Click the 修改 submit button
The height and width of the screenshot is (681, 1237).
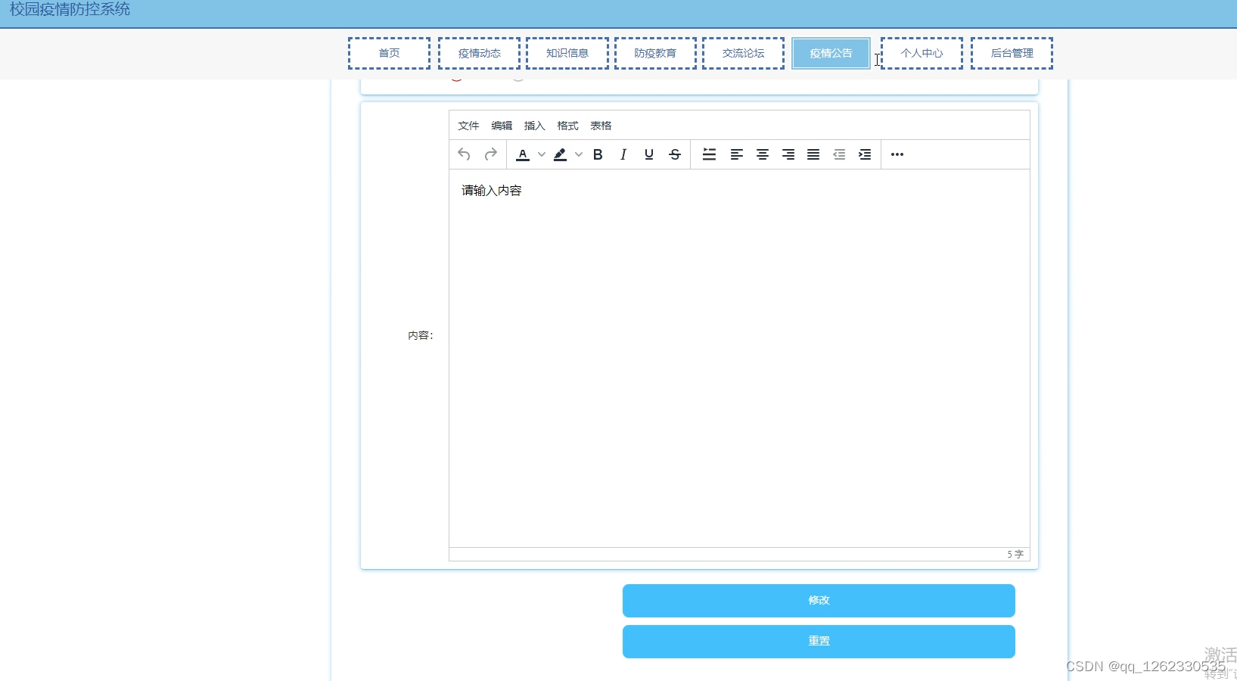pos(819,600)
